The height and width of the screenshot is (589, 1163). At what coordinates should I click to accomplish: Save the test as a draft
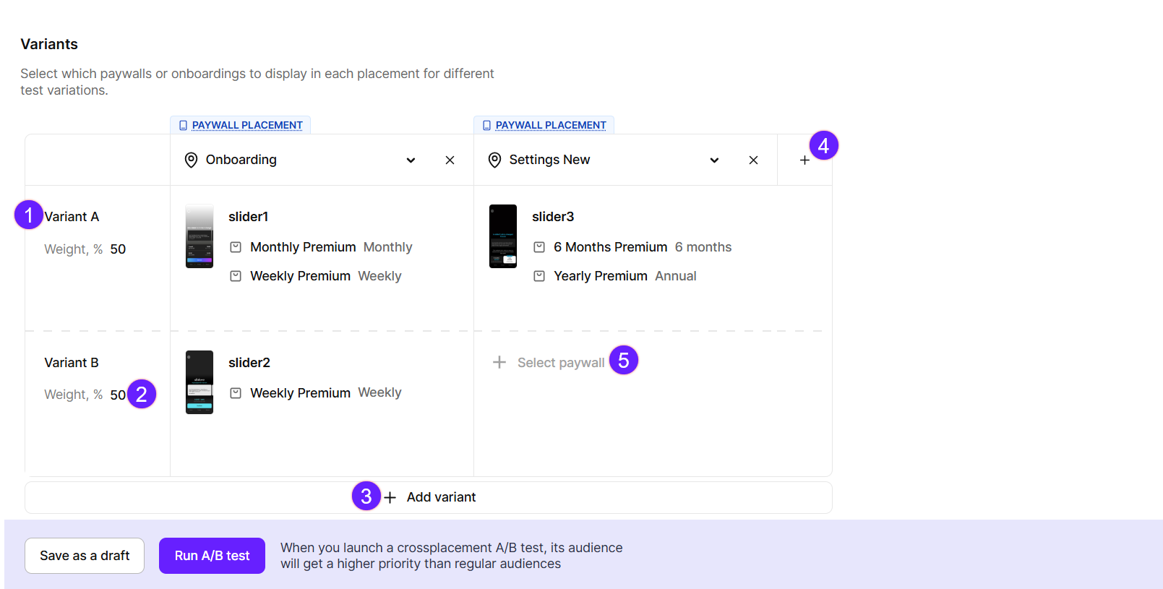point(85,555)
